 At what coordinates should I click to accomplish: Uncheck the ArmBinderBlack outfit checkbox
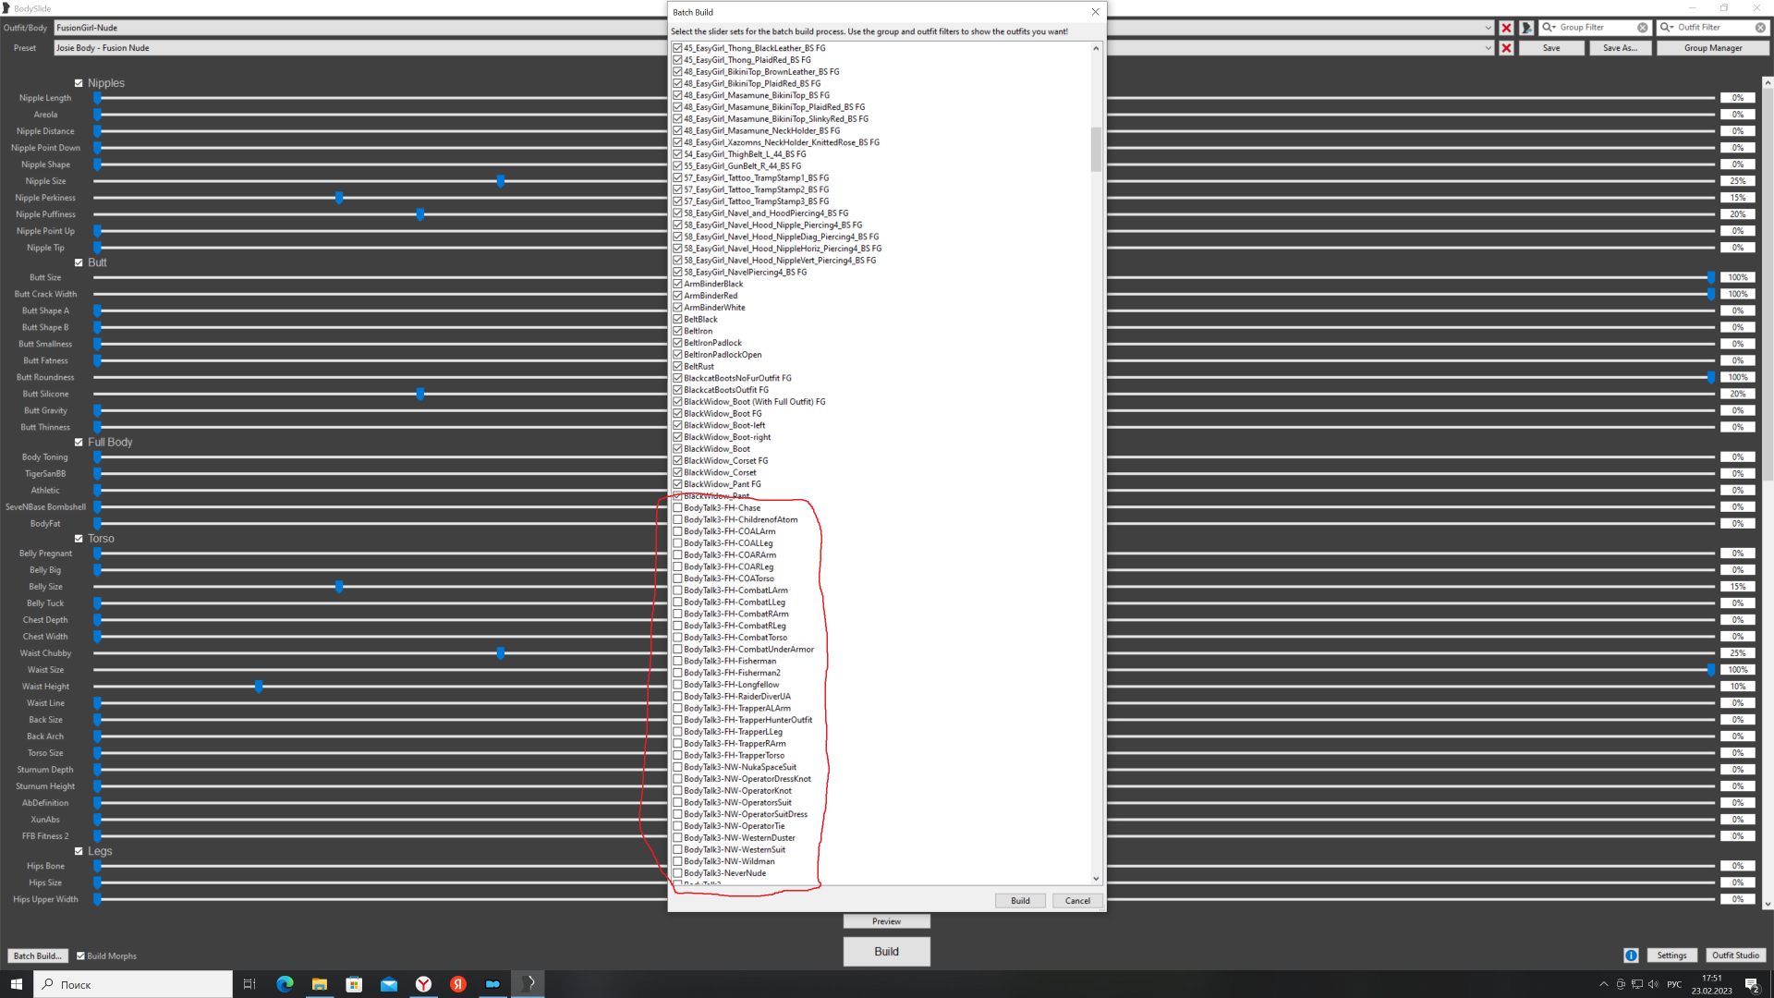pyautogui.click(x=677, y=284)
